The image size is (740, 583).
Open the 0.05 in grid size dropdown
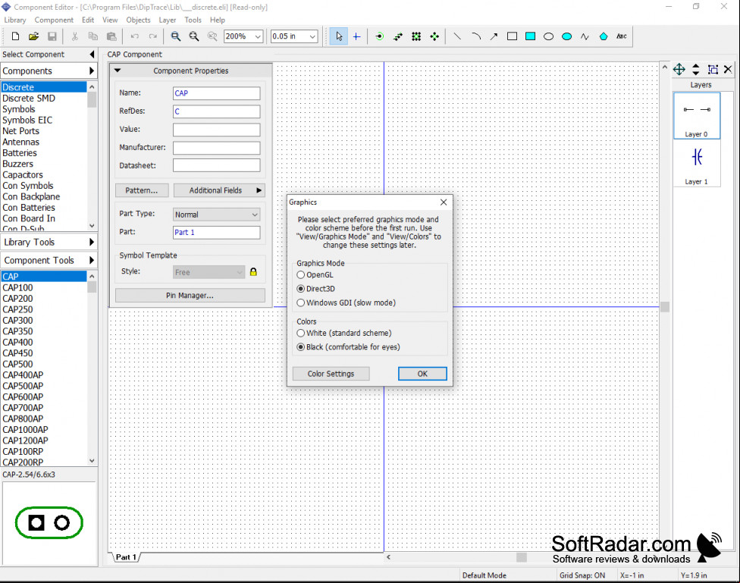click(x=312, y=36)
